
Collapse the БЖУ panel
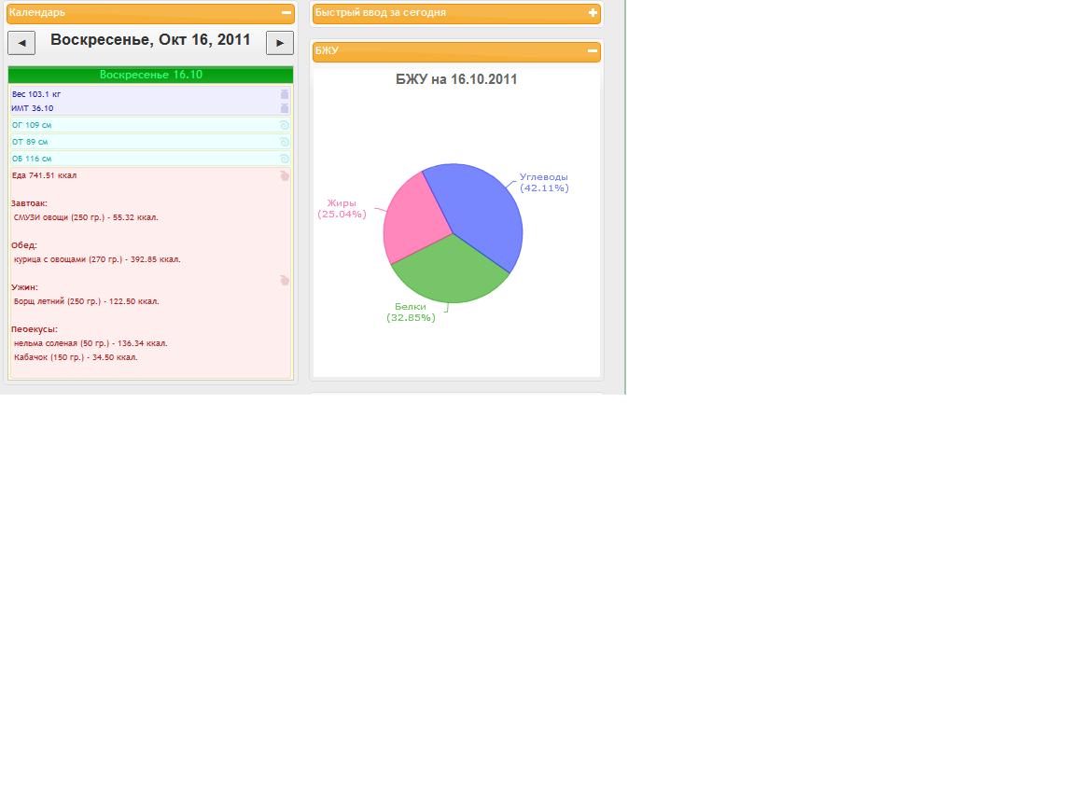click(593, 50)
